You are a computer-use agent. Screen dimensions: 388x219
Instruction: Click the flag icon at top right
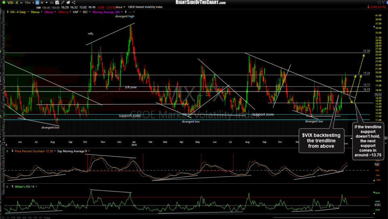pyautogui.click(x=383, y=2)
